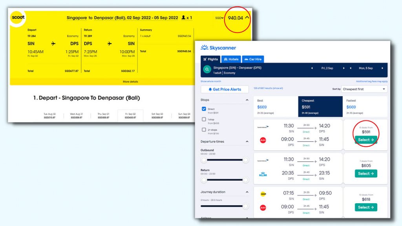
Task: Click the Outbound slider's left handle
Action: (204, 160)
